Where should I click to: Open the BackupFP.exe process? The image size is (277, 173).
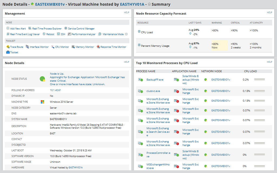pyautogui.click(x=155, y=80)
